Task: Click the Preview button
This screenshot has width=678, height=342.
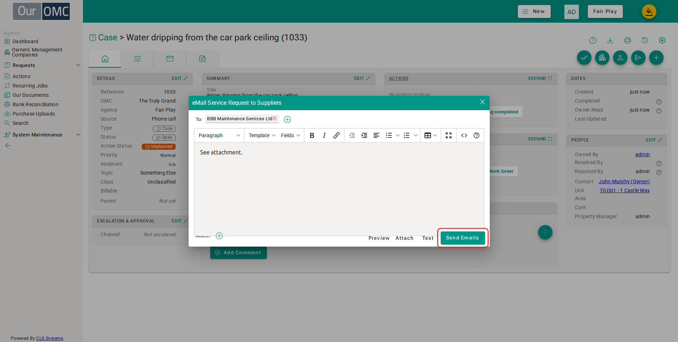Action: click(379, 238)
